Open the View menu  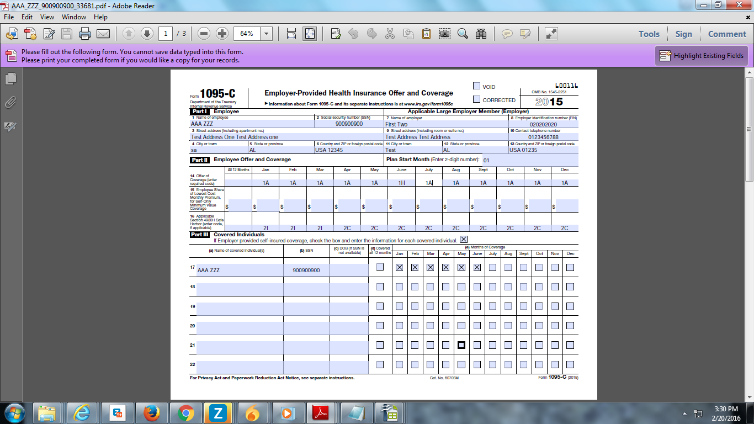pyautogui.click(x=47, y=17)
